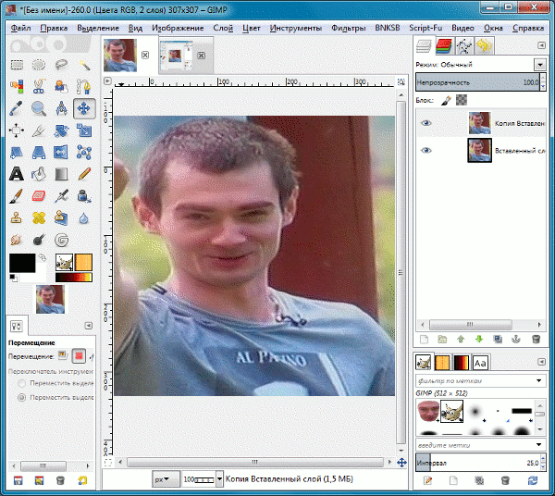Select the face brush thumbnail

click(427, 411)
